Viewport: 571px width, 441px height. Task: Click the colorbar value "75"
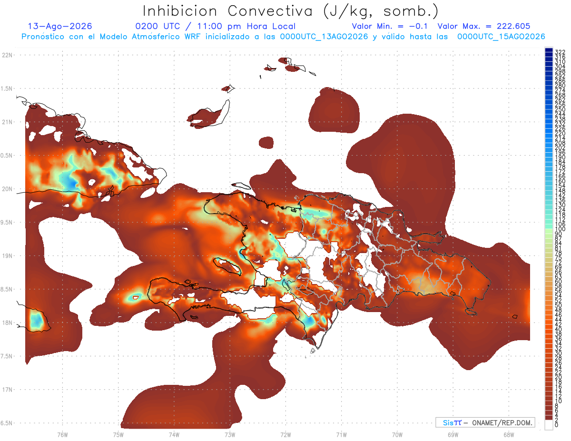[x=559, y=258]
